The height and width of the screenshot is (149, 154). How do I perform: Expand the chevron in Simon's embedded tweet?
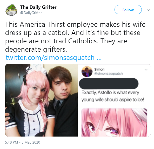[x=146, y=70]
